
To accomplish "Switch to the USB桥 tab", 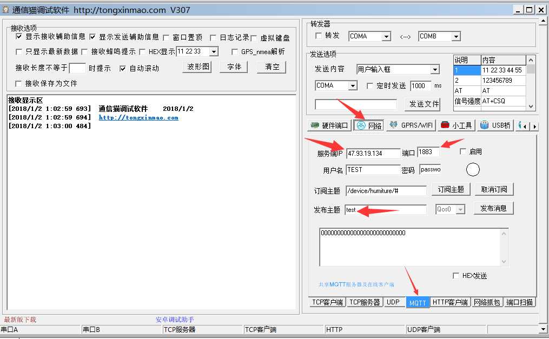I will click(495, 125).
